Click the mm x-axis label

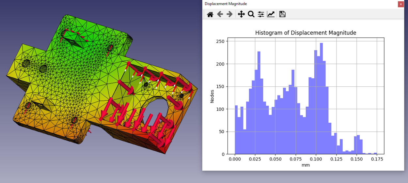(x=306, y=165)
